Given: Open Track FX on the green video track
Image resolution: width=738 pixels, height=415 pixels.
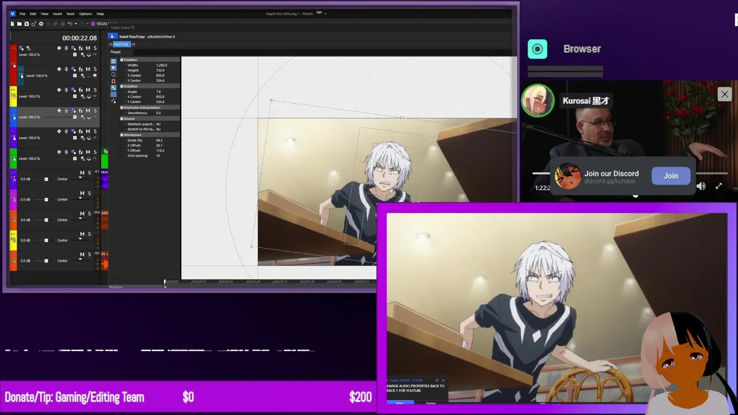Looking at the screenshot, I should click(81, 152).
